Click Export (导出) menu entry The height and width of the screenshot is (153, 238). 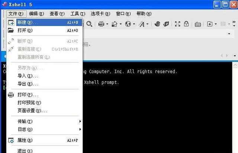[x=45, y=84]
